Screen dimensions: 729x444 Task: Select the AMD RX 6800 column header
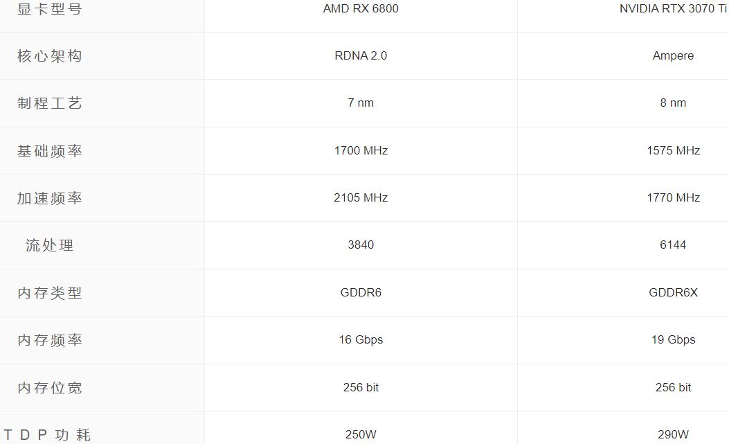click(361, 9)
